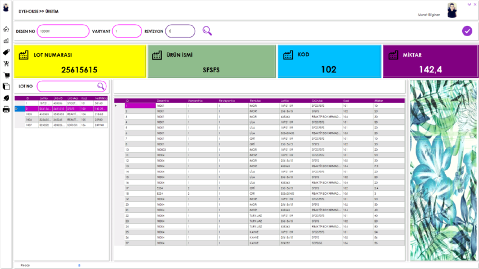Select main table row with ID 17
Screen dimensions: 479x269
click(259, 188)
